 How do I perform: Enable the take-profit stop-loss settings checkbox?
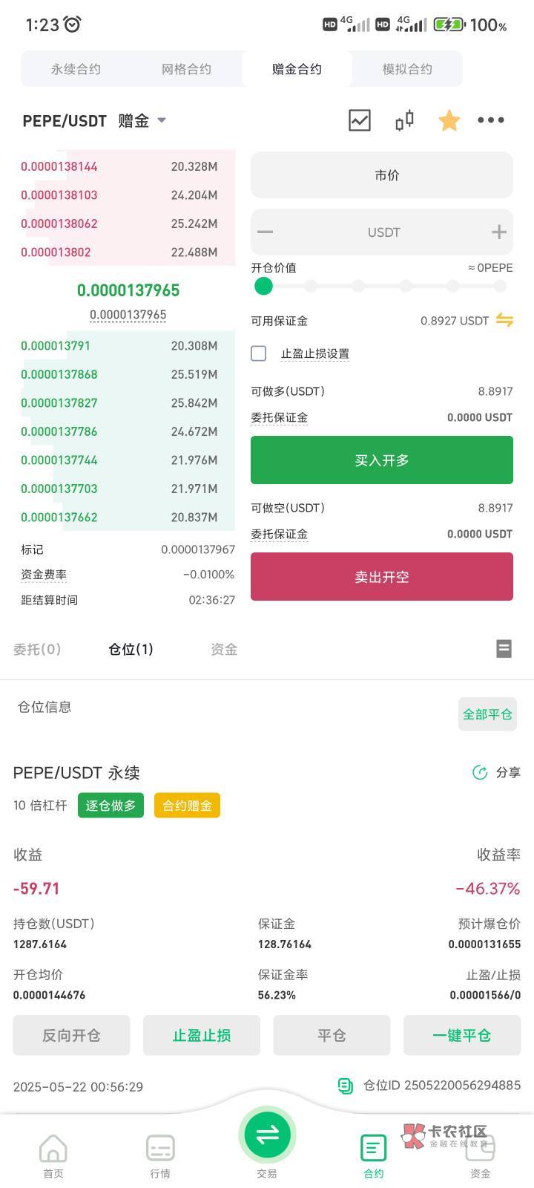[259, 353]
